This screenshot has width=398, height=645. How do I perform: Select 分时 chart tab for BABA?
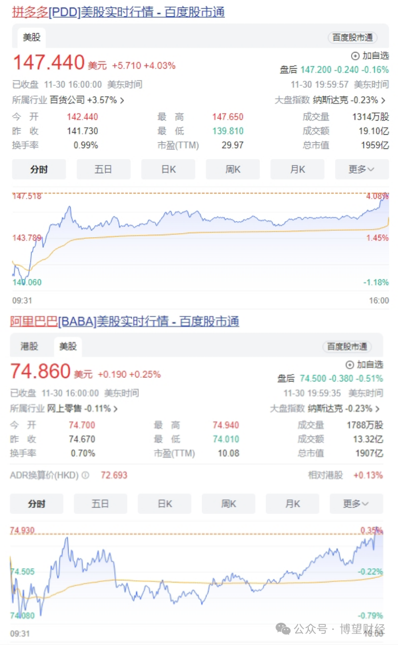37,504
